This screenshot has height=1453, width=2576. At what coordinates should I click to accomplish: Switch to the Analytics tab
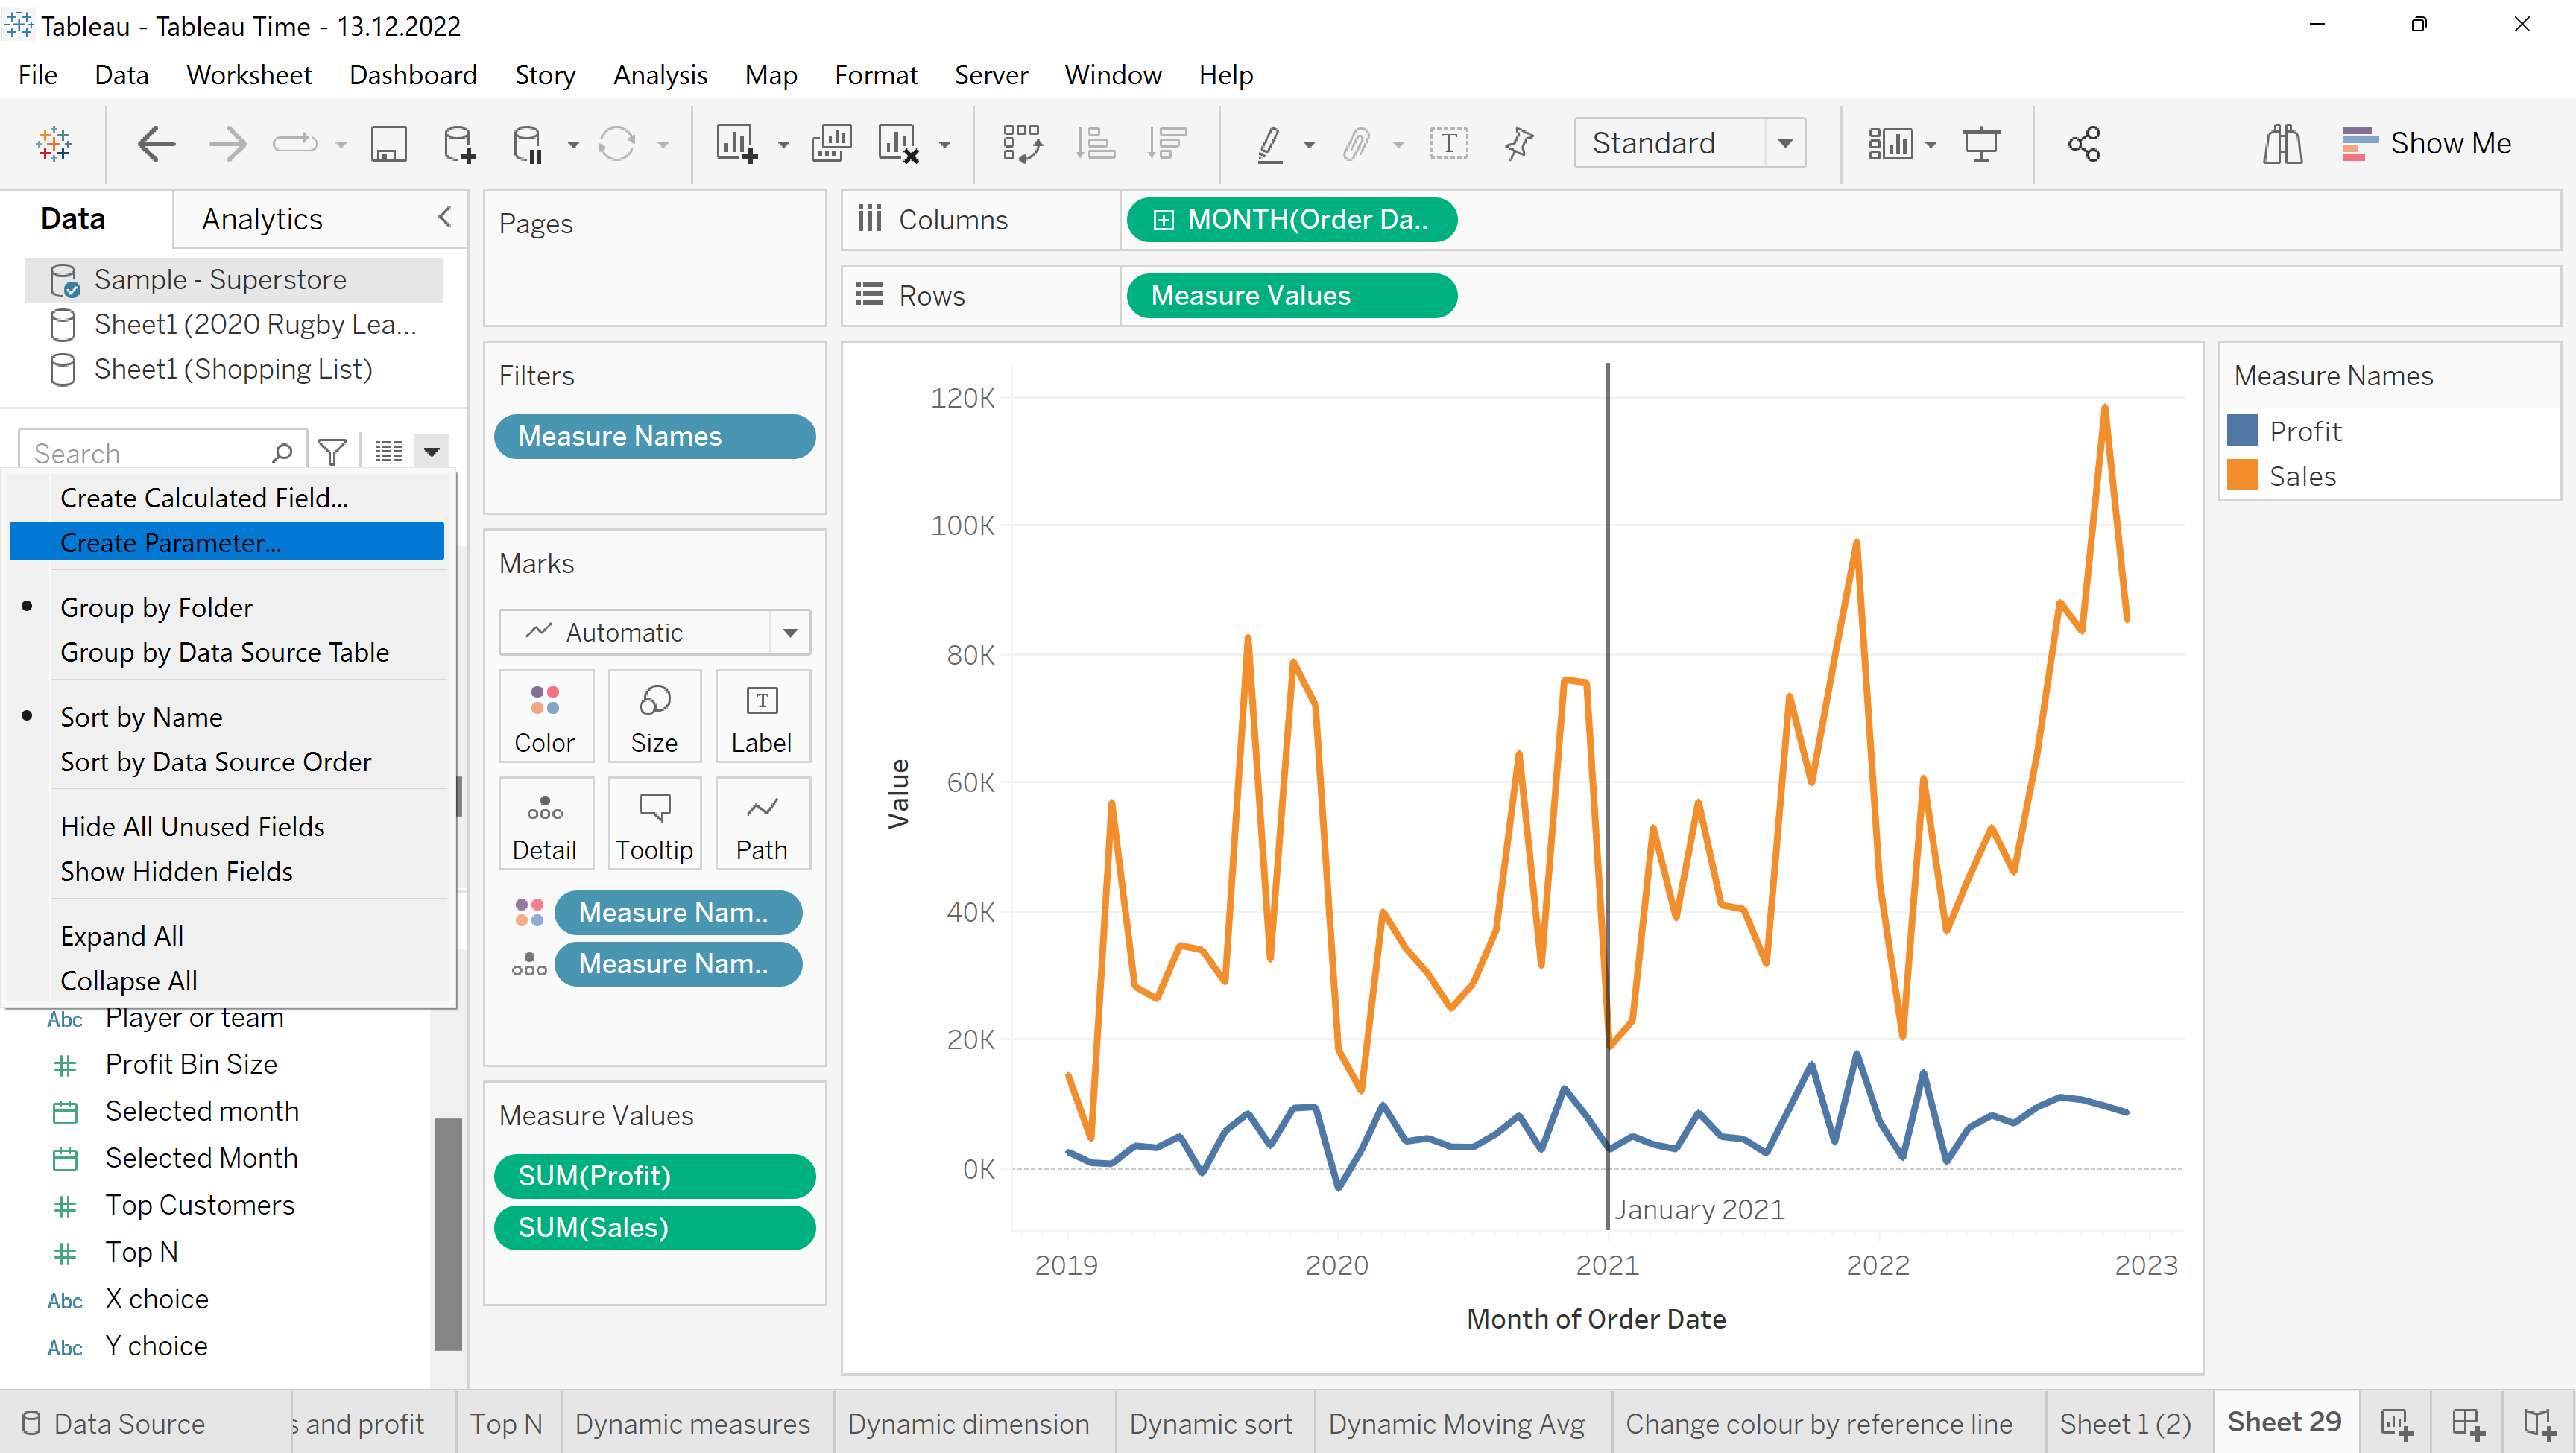(262, 219)
